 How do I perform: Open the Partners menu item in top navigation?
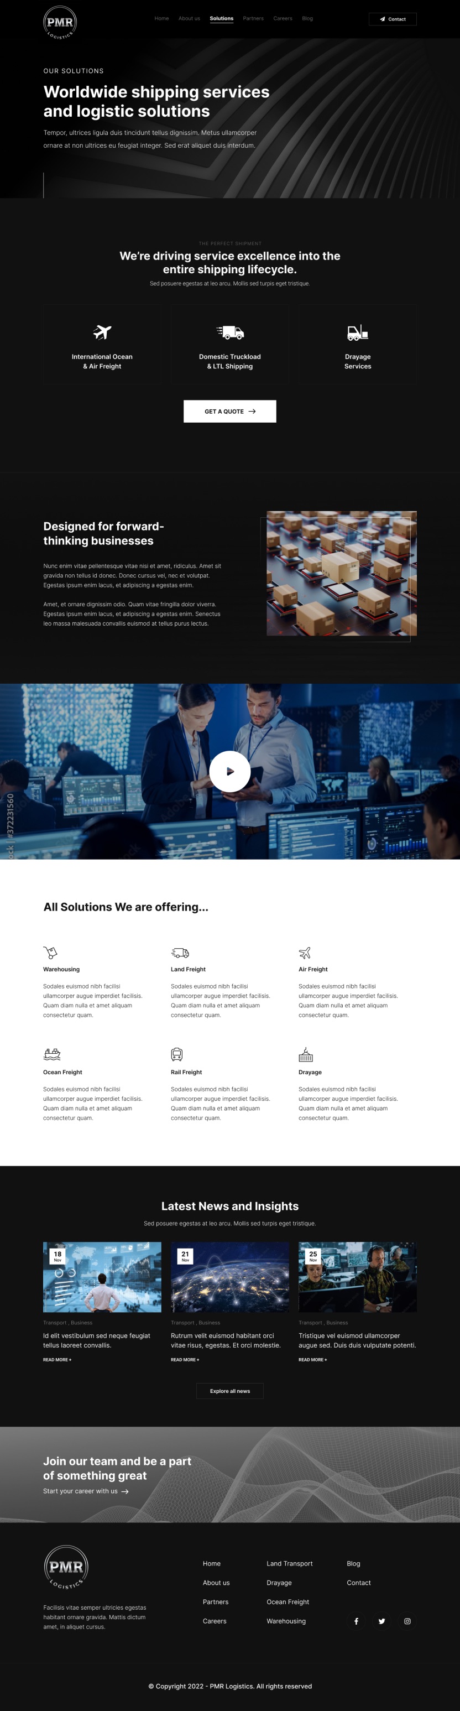(253, 19)
